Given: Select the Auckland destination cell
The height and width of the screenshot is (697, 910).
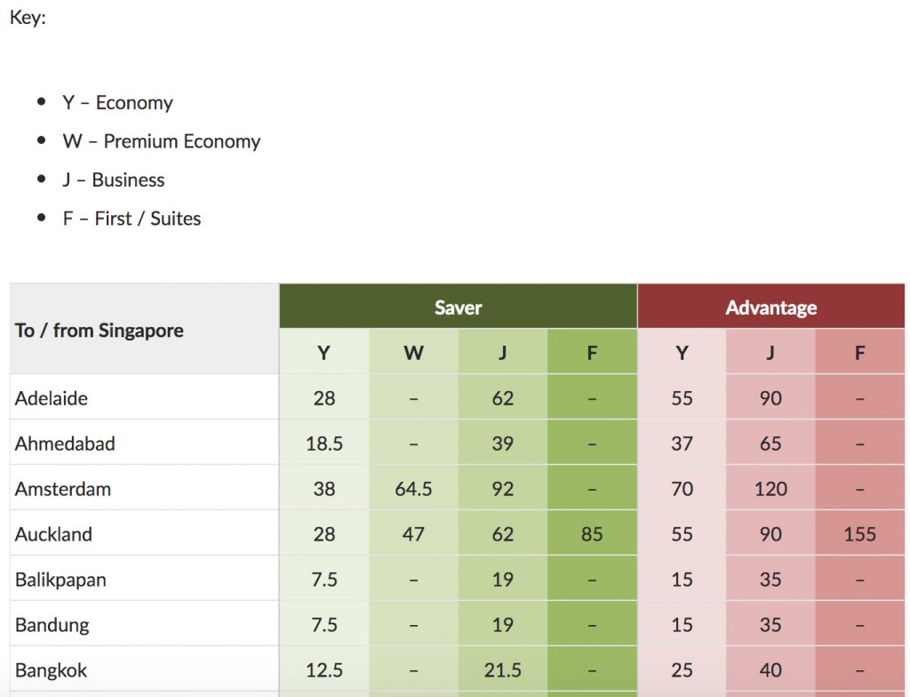Looking at the screenshot, I should 53,534.
